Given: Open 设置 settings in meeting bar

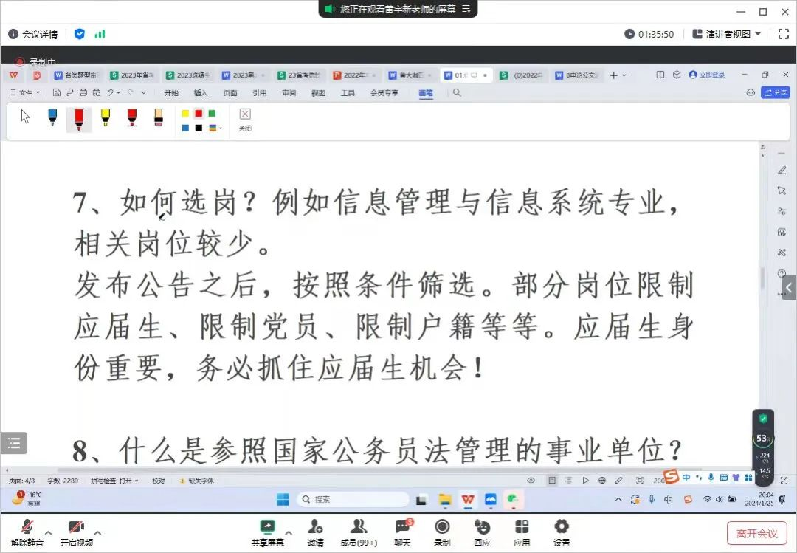Looking at the screenshot, I should tap(562, 532).
